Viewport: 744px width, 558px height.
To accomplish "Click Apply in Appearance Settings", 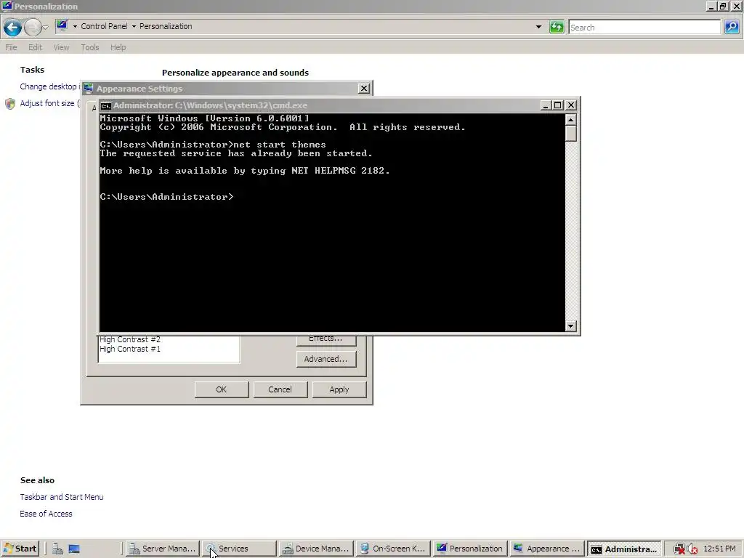I will click(x=339, y=389).
